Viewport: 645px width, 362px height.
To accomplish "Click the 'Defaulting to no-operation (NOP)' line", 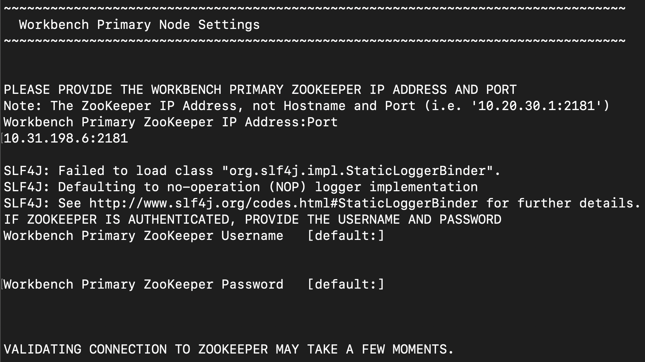I will point(240,187).
